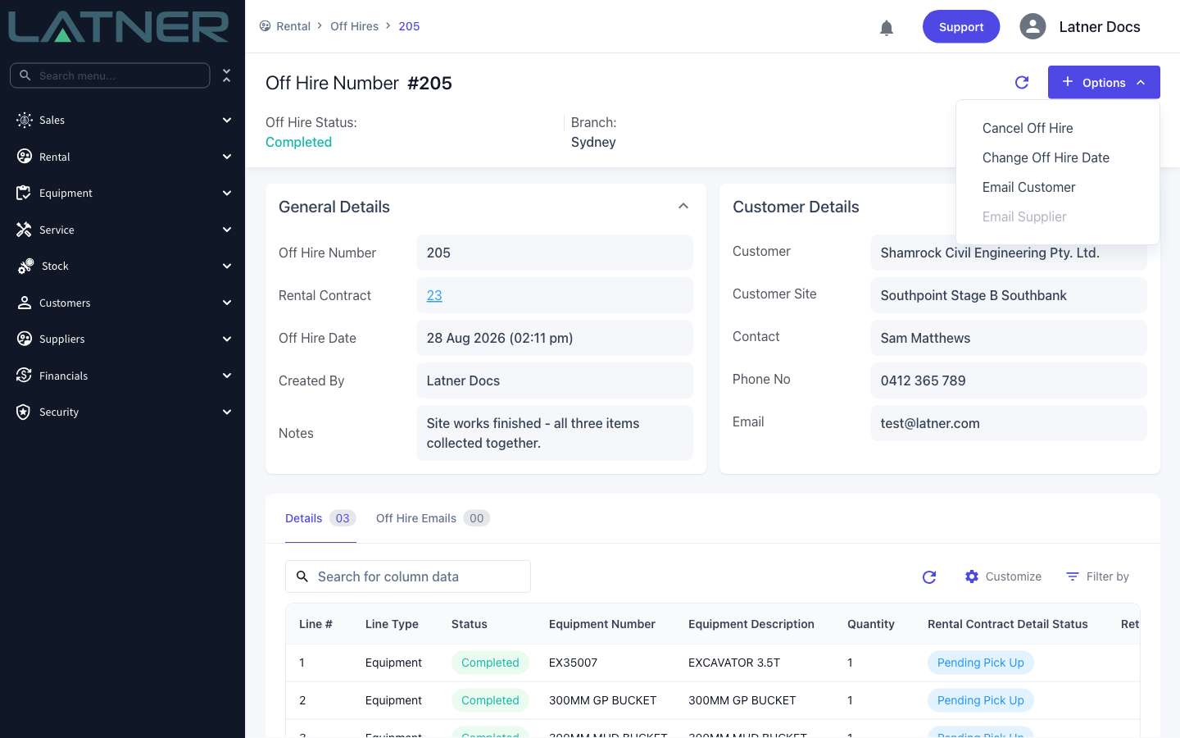Image resolution: width=1180 pixels, height=738 pixels.
Task: Click the Off Hire Date field value
Action: pyautogui.click(x=555, y=338)
